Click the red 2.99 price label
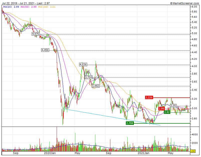 pyautogui.click(x=161, y=109)
